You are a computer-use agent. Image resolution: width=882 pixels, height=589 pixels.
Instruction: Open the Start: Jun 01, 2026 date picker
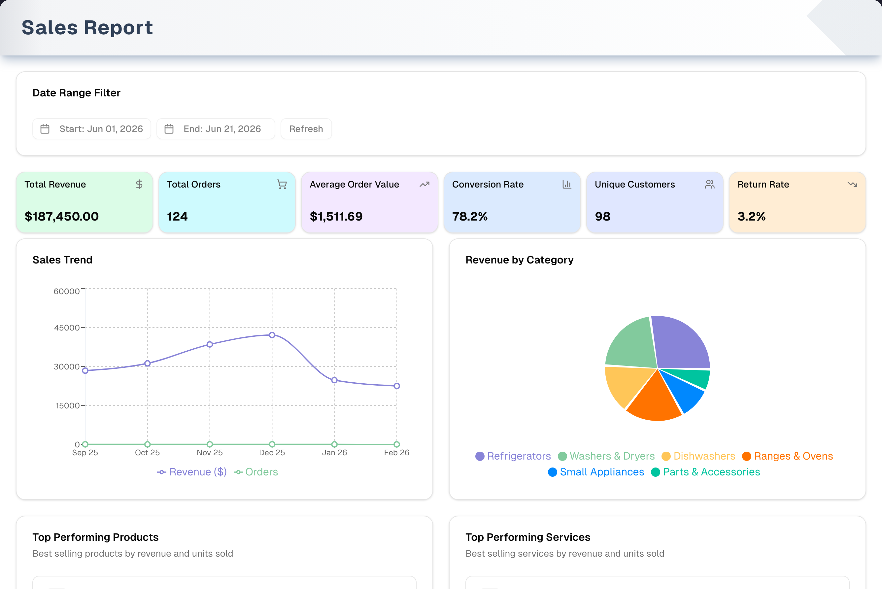tap(92, 129)
